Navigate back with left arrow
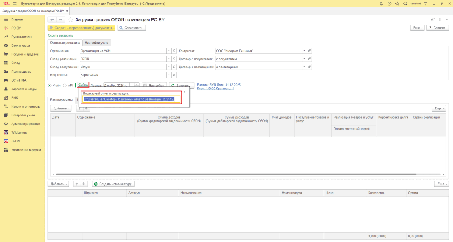 (x=52, y=19)
